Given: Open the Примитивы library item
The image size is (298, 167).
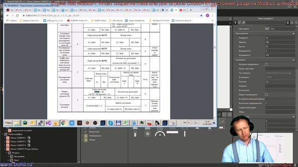Looking at the screenshot, I should (x=94, y=132).
